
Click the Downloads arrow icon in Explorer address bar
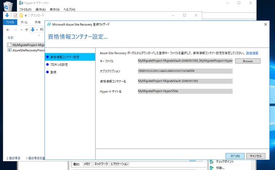pyautogui.click(x=33, y=30)
